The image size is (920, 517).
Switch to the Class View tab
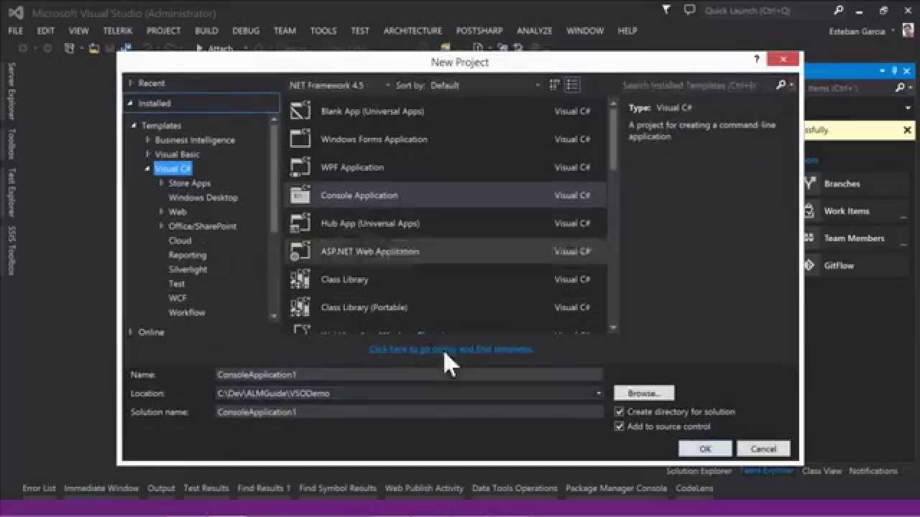pos(822,471)
